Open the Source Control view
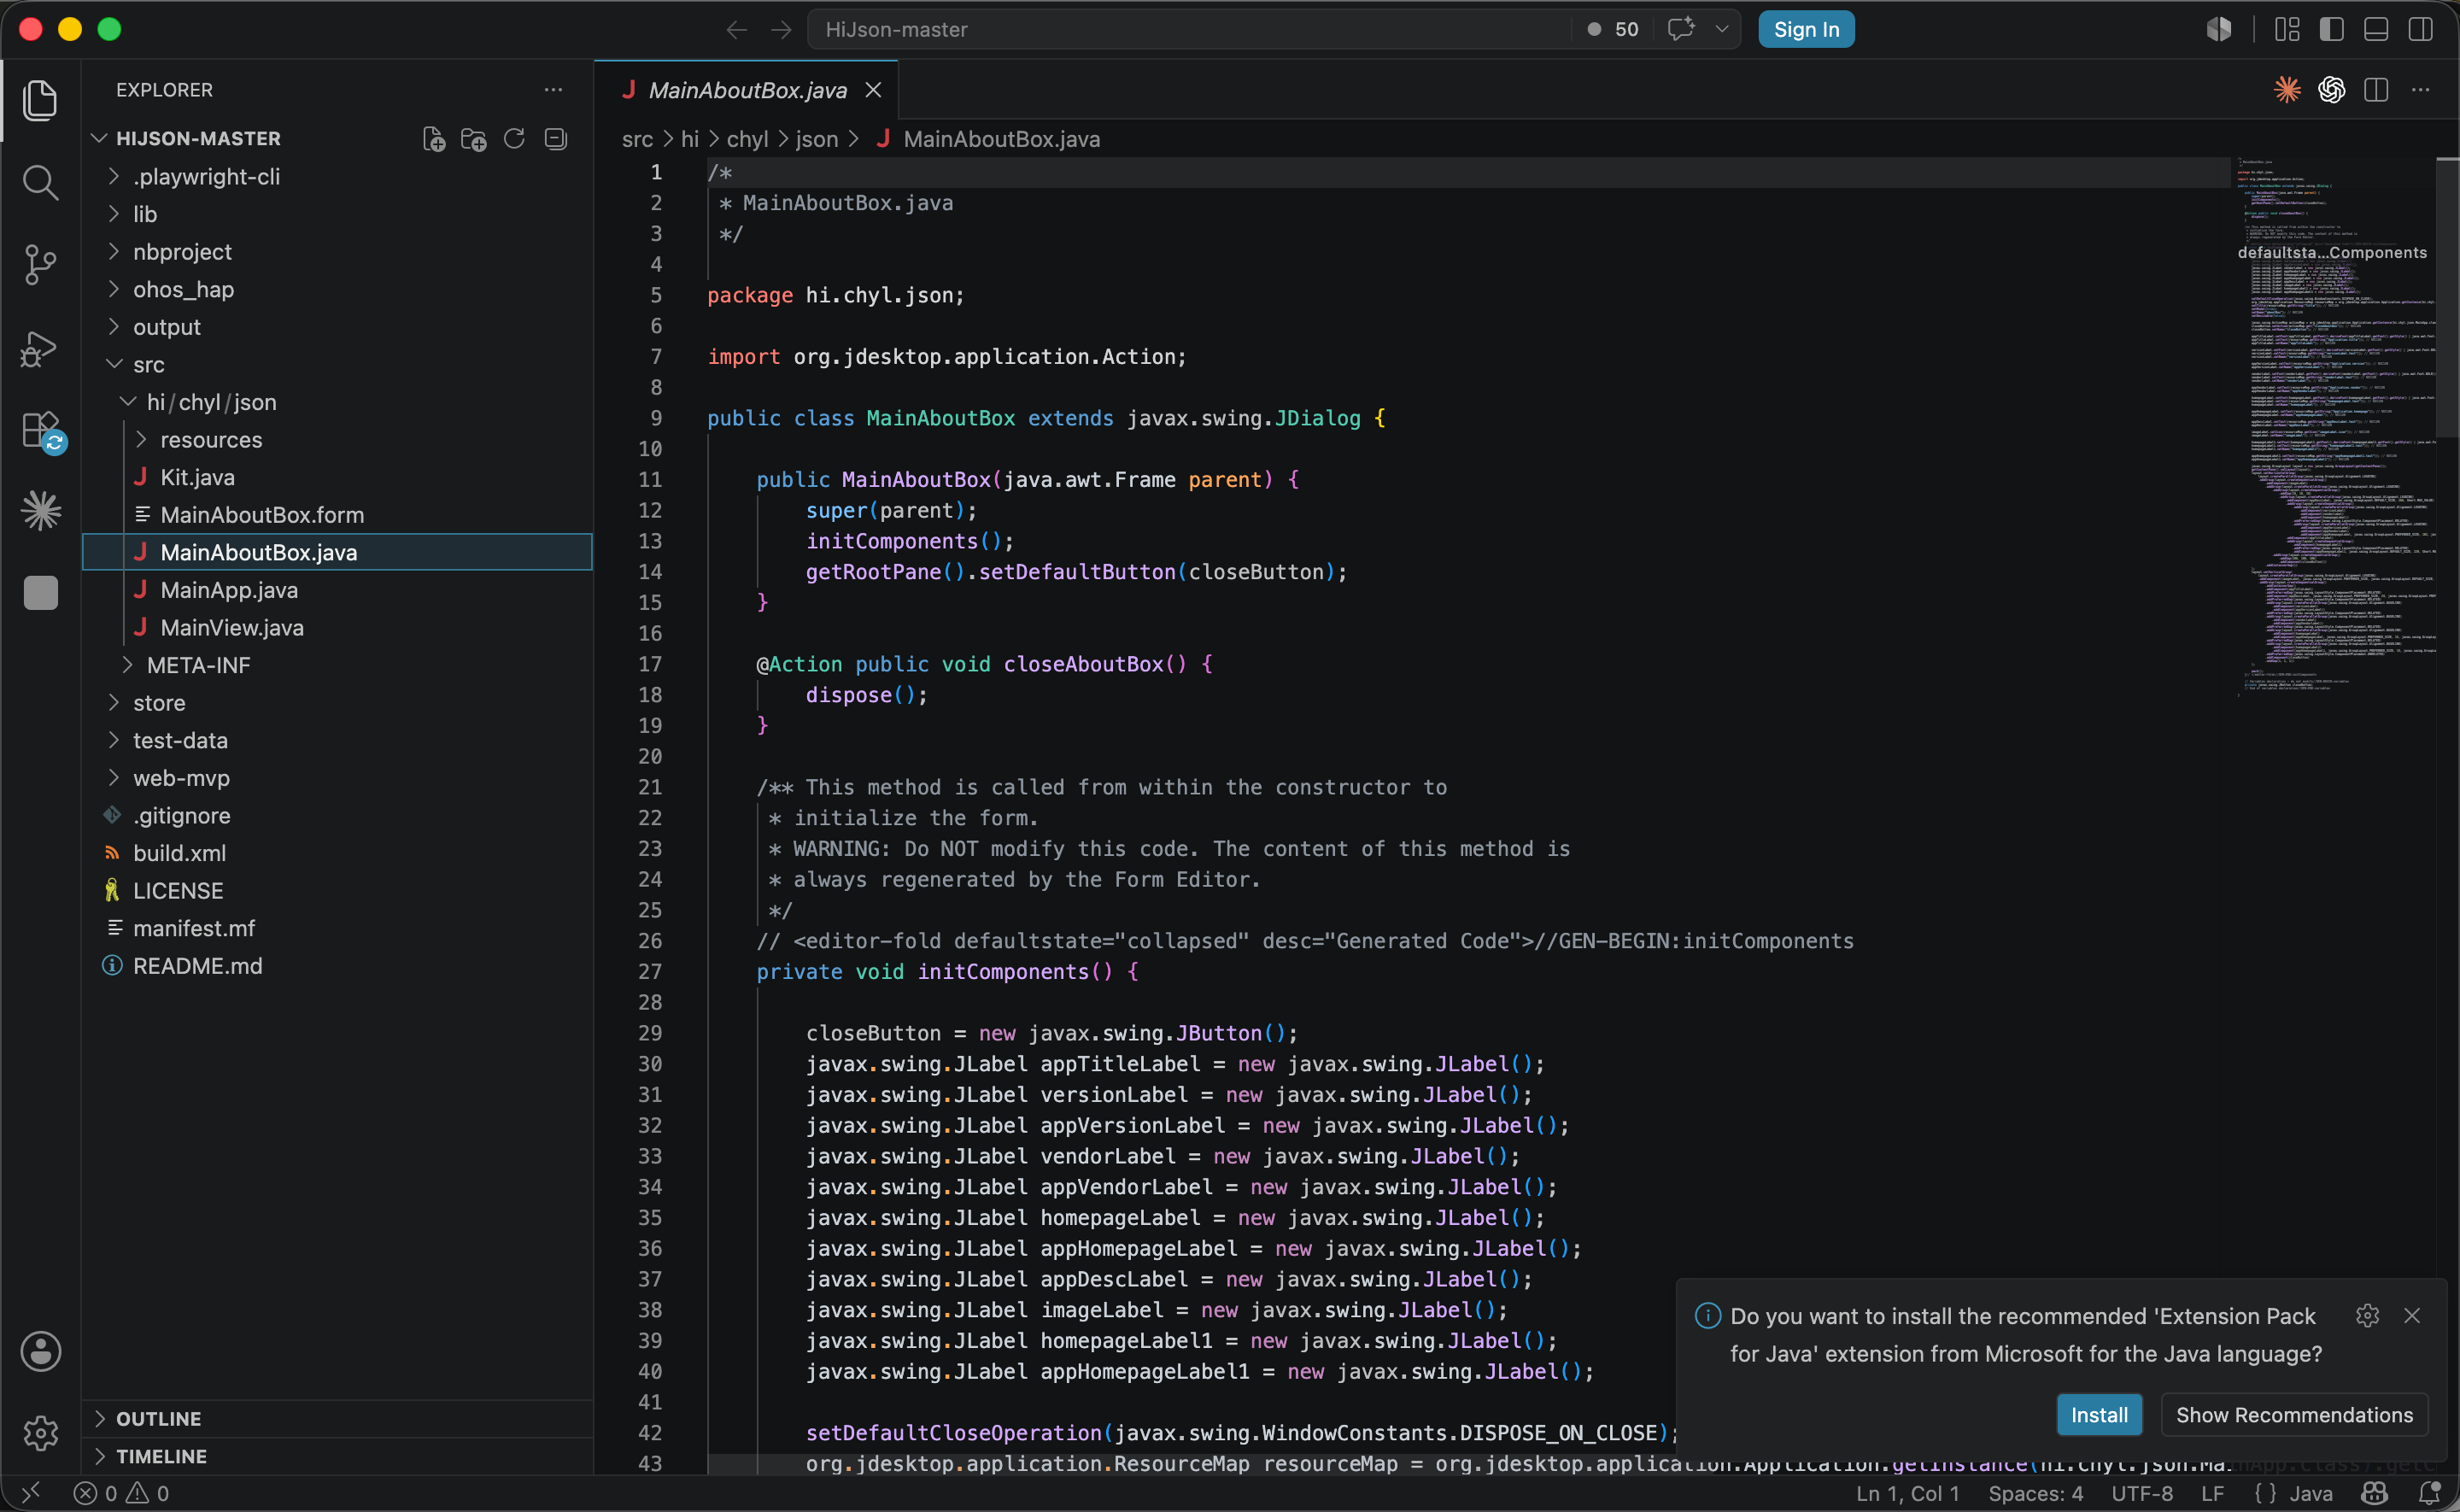The image size is (2460, 1512). (40, 264)
